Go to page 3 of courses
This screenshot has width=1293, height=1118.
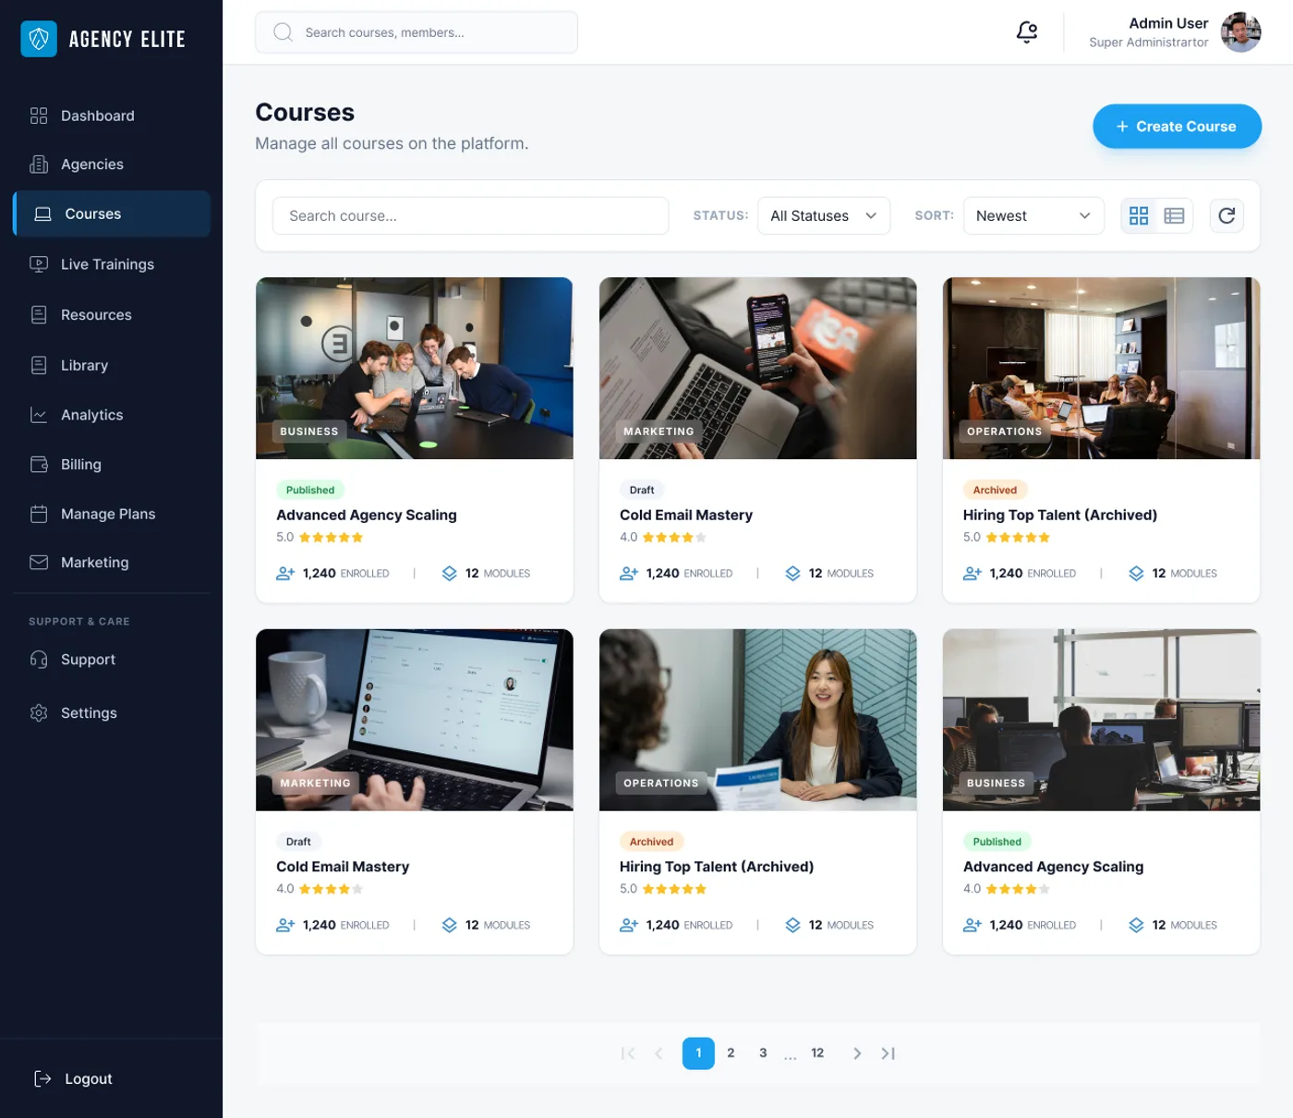763,1052
